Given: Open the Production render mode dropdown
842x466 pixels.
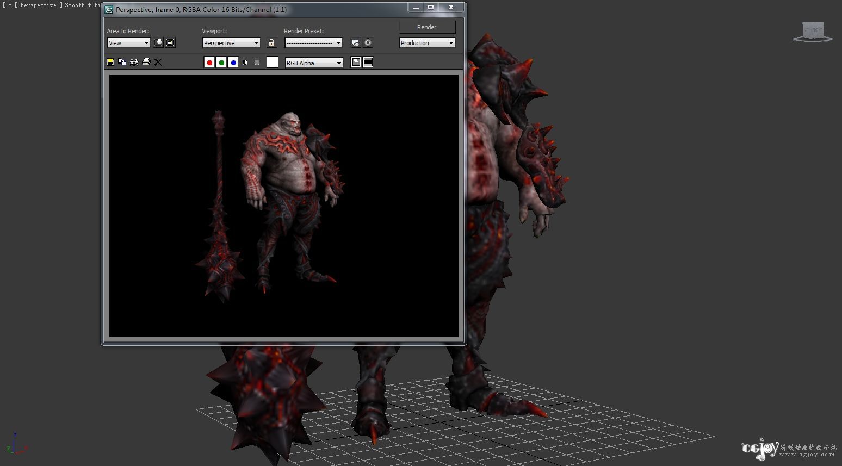Looking at the screenshot, I should pos(427,43).
